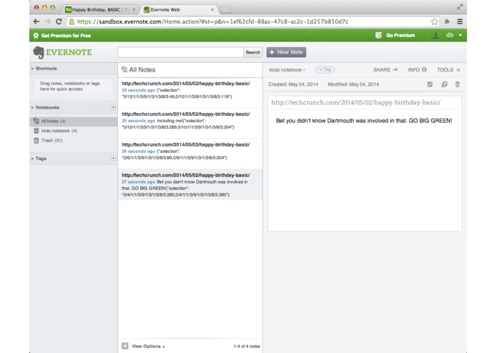
Task: Click the Search button
Action: (252, 52)
